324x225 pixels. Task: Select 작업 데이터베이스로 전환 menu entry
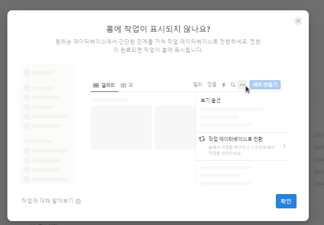243,146
